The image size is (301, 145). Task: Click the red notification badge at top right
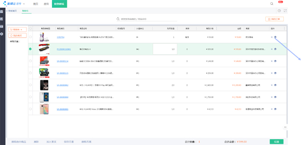[281, 2]
